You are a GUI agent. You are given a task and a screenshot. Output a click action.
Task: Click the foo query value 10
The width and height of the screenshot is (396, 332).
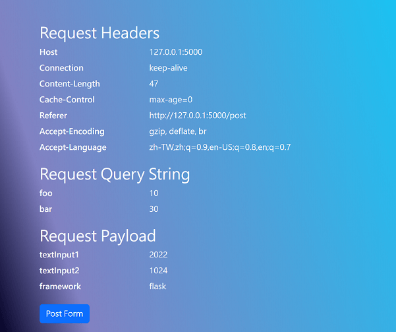point(154,193)
